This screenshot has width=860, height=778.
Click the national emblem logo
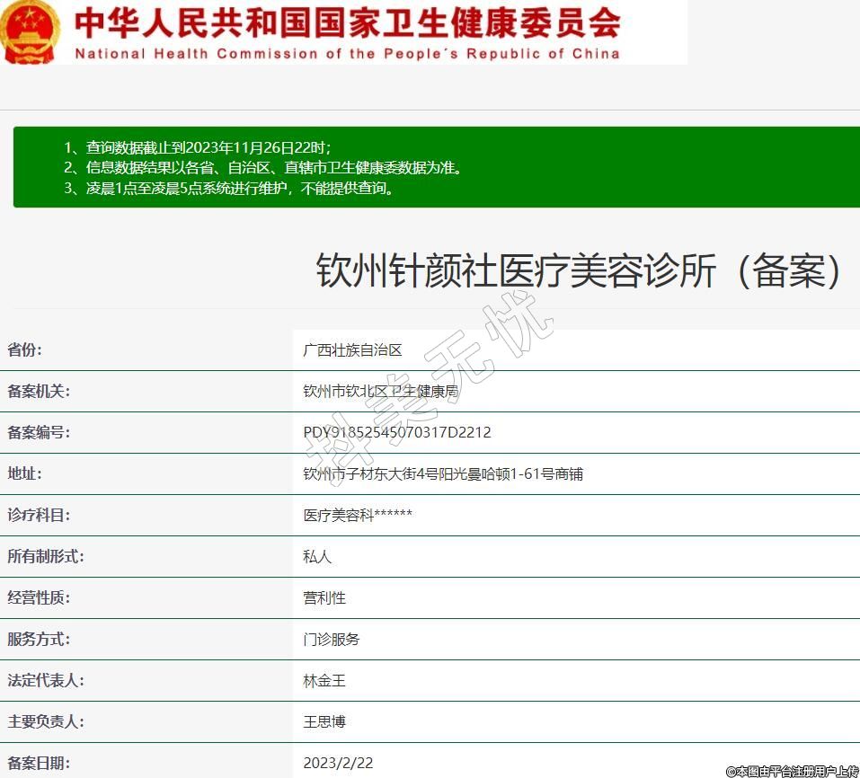pos(31,31)
